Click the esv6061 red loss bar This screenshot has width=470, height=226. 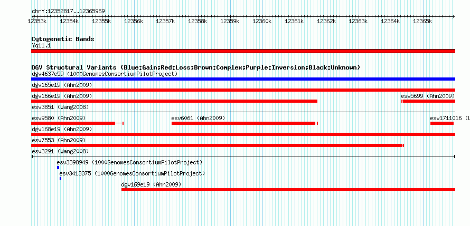[x=245, y=123]
